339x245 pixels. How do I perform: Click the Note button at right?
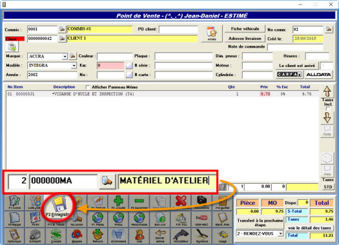[327, 132]
